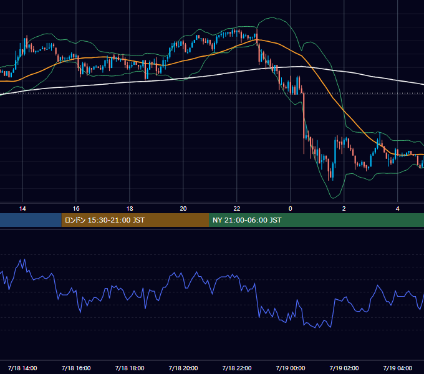Image resolution: width=424 pixels, height=374 pixels.
Task: Click the 7/19 00:00 time label
Action: coord(290,368)
